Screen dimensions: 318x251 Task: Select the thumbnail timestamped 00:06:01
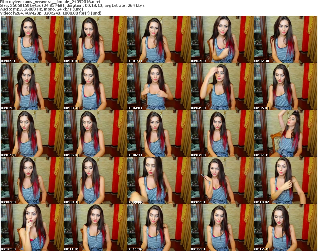click(96, 133)
